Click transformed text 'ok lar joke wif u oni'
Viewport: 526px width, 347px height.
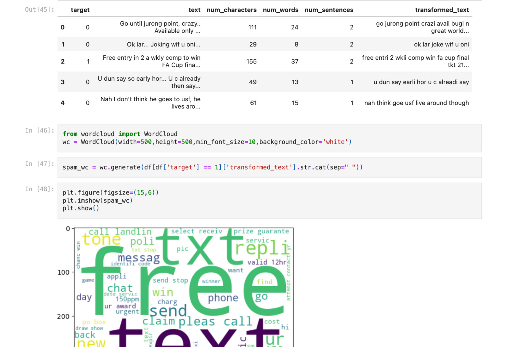click(441, 44)
